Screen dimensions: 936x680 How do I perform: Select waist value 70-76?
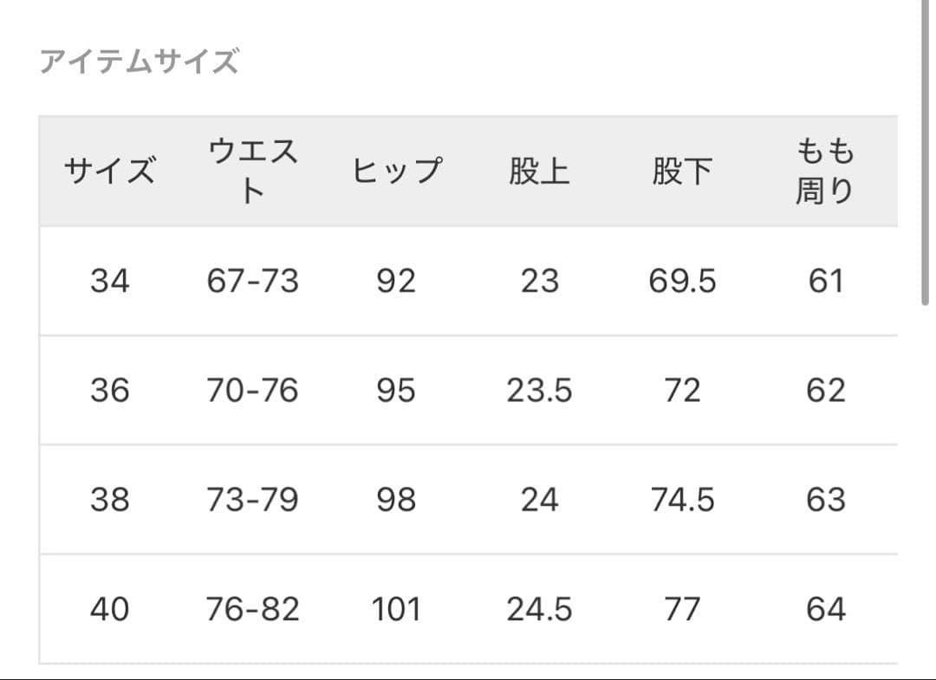[252, 391]
